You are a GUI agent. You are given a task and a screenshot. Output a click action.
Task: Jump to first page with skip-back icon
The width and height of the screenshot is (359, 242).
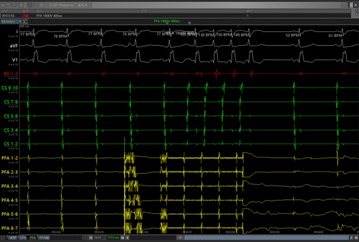[x=91, y=238]
